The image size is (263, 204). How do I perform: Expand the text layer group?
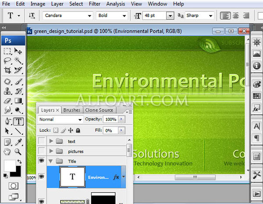pos(51,141)
